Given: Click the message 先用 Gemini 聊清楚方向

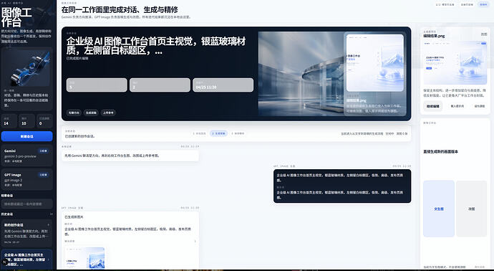Looking at the screenshot, I should [x=130, y=156].
